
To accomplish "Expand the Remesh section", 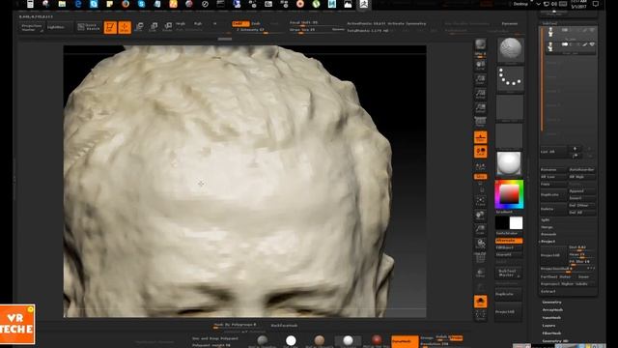I will tap(548, 234).
